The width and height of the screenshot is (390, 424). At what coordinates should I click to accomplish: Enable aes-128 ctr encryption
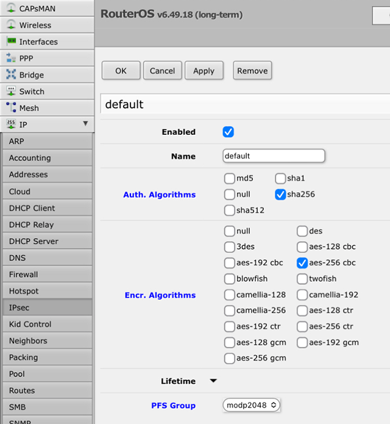point(302,311)
